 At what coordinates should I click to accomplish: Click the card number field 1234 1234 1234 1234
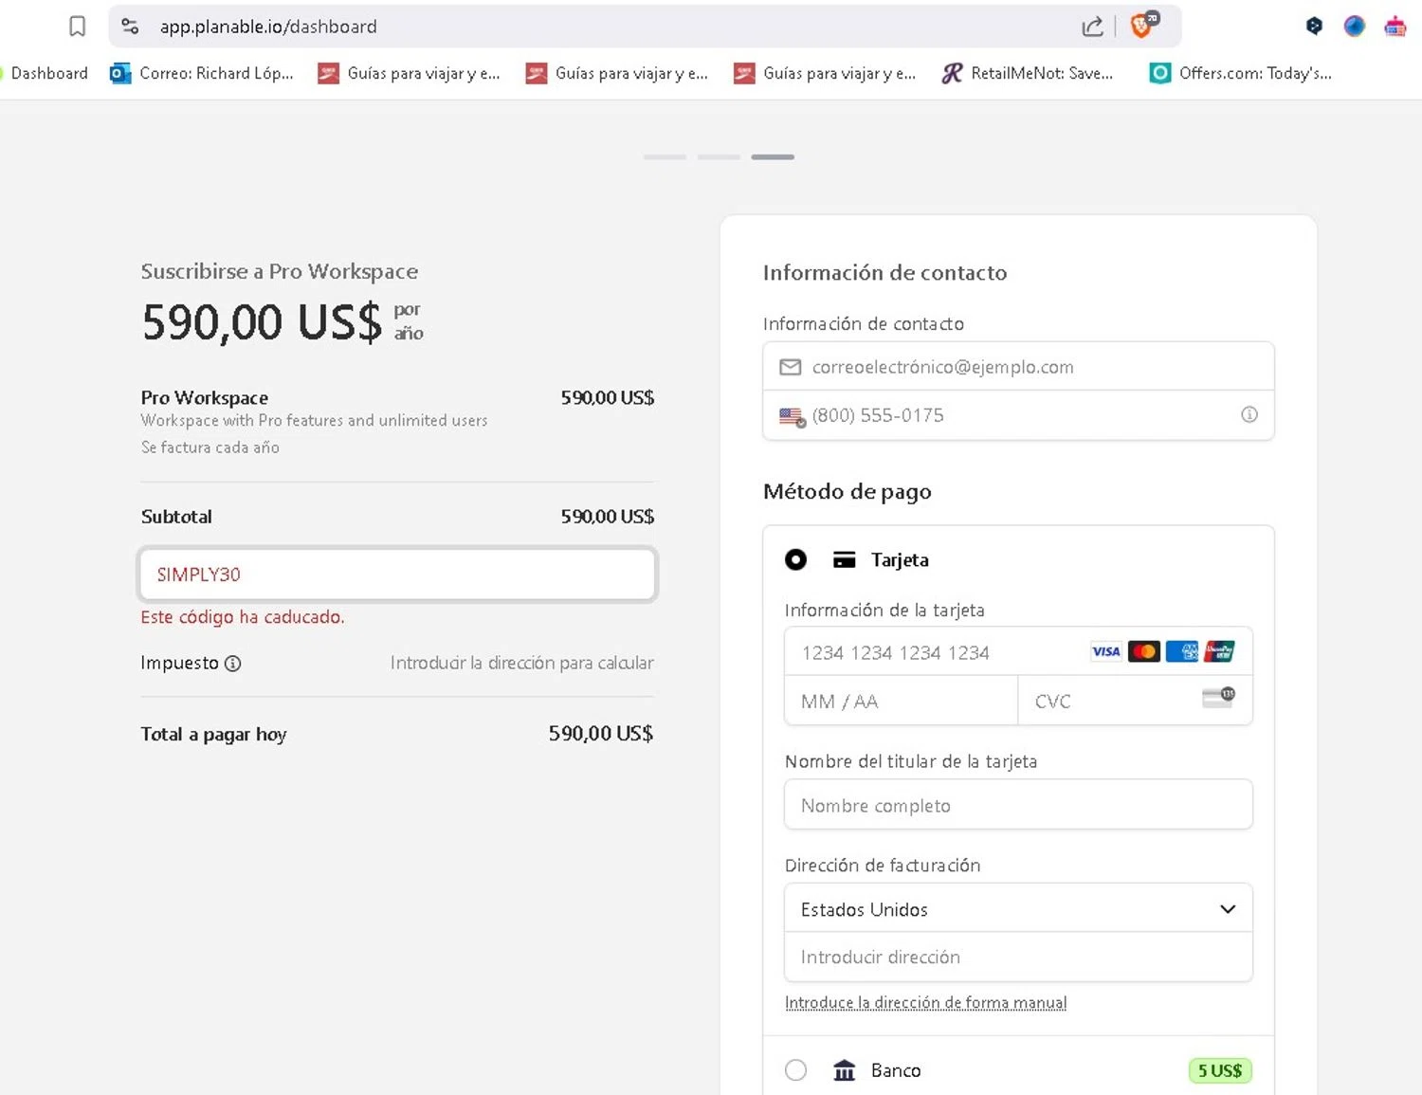pos(1018,652)
